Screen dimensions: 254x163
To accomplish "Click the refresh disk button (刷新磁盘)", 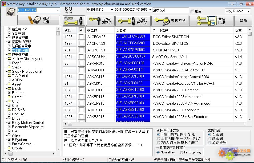I will tap(39, 20).
